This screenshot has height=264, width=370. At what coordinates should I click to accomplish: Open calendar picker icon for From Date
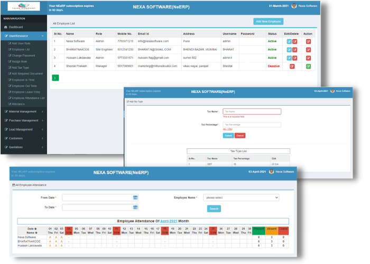pyautogui.click(x=135, y=197)
